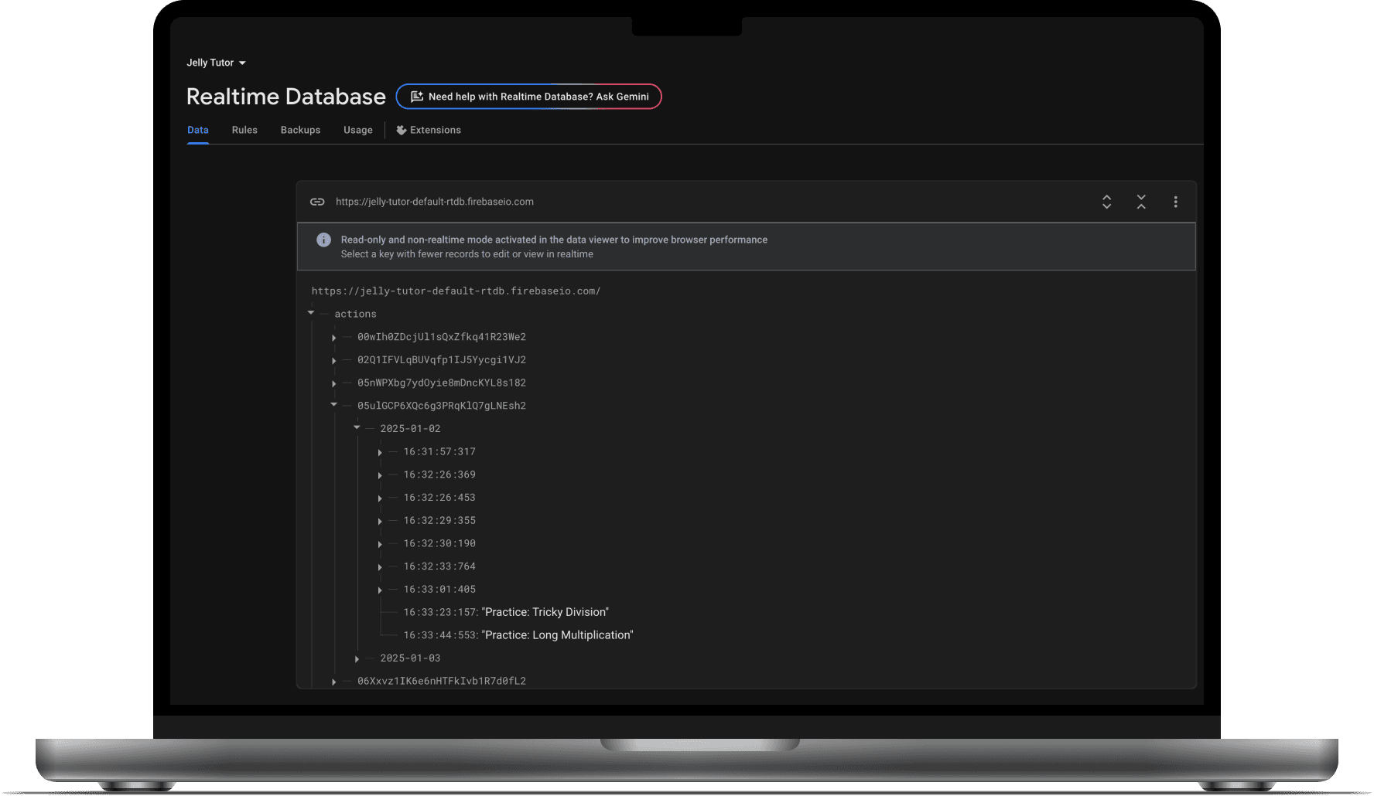1374x796 pixels.
Task: Open the Rules tab
Action: 244,130
